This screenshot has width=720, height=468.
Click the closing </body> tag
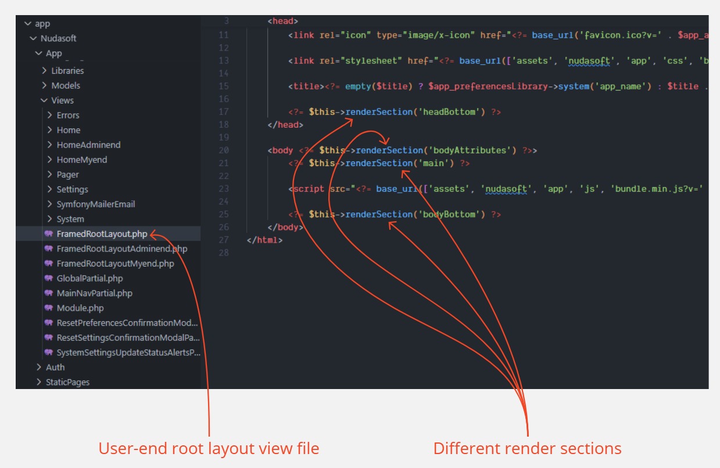coord(285,227)
